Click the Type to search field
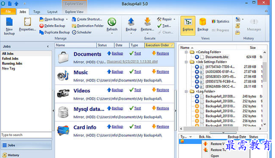Viewport: 275px width, 158px height. pos(26,135)
